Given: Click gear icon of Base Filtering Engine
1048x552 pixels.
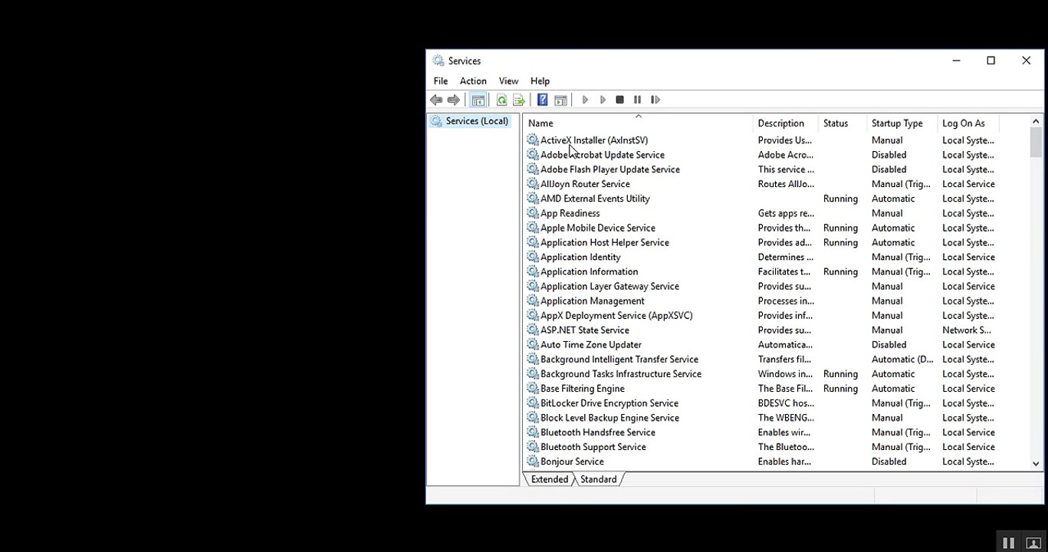Looking at the screenshot, I should coord(533,389).
